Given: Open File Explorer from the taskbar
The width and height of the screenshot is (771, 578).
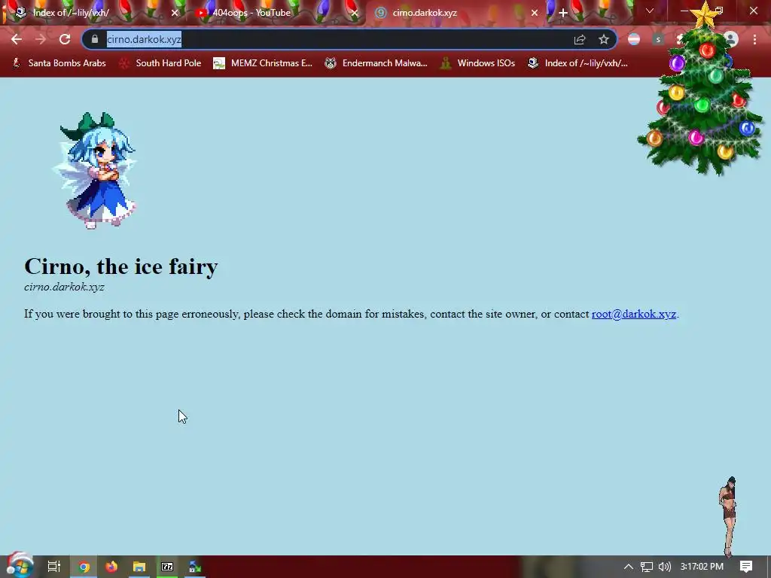Looking at the screenshot, I should click(x=139, y=567).
